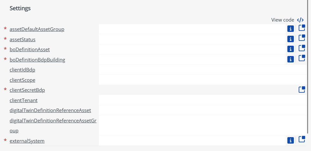Focus the digitalTwinDefinitionReferenceAsset input field
The width and height of the screenshot is (311, 151).
tap(203, 110)
